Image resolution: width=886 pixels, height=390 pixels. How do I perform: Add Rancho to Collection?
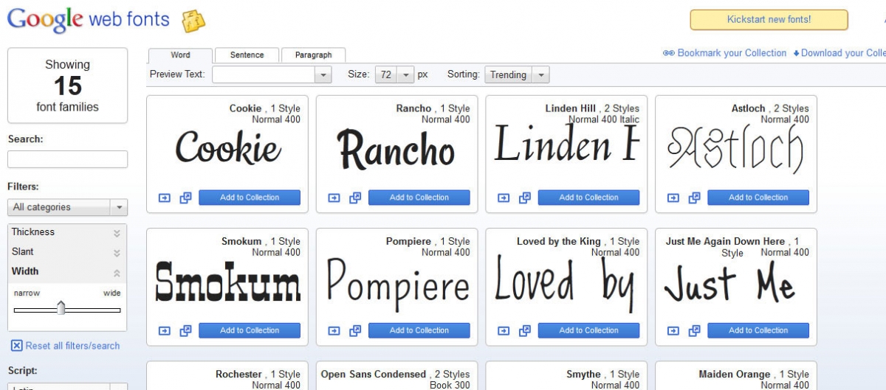pyautogui.click(x=419, y=198)
